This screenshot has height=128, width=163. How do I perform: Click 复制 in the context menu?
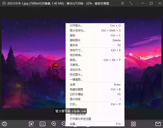[x=95, y=35]
